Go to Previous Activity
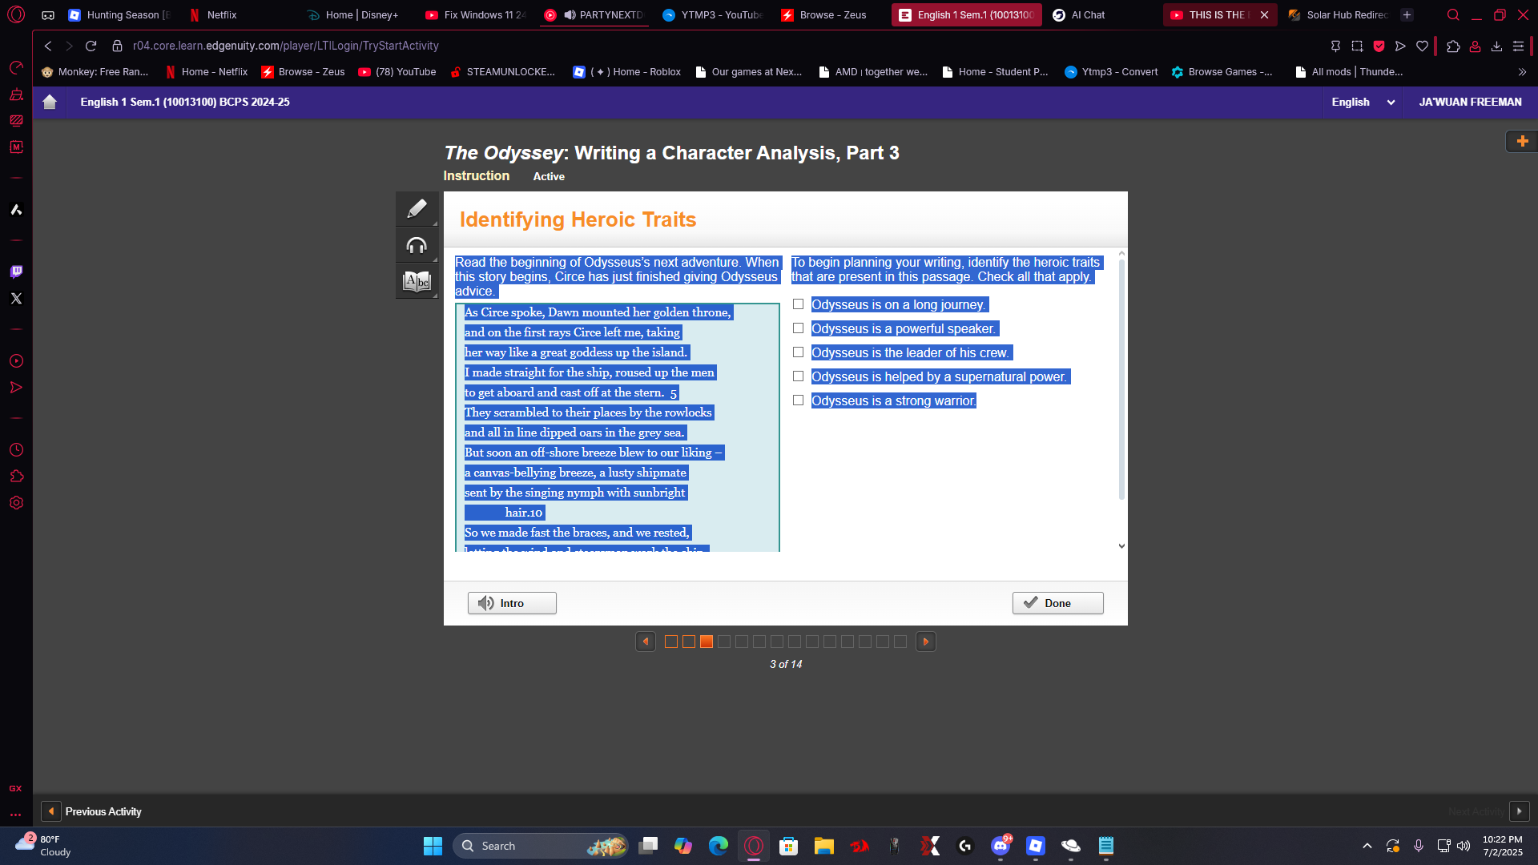 92,811
